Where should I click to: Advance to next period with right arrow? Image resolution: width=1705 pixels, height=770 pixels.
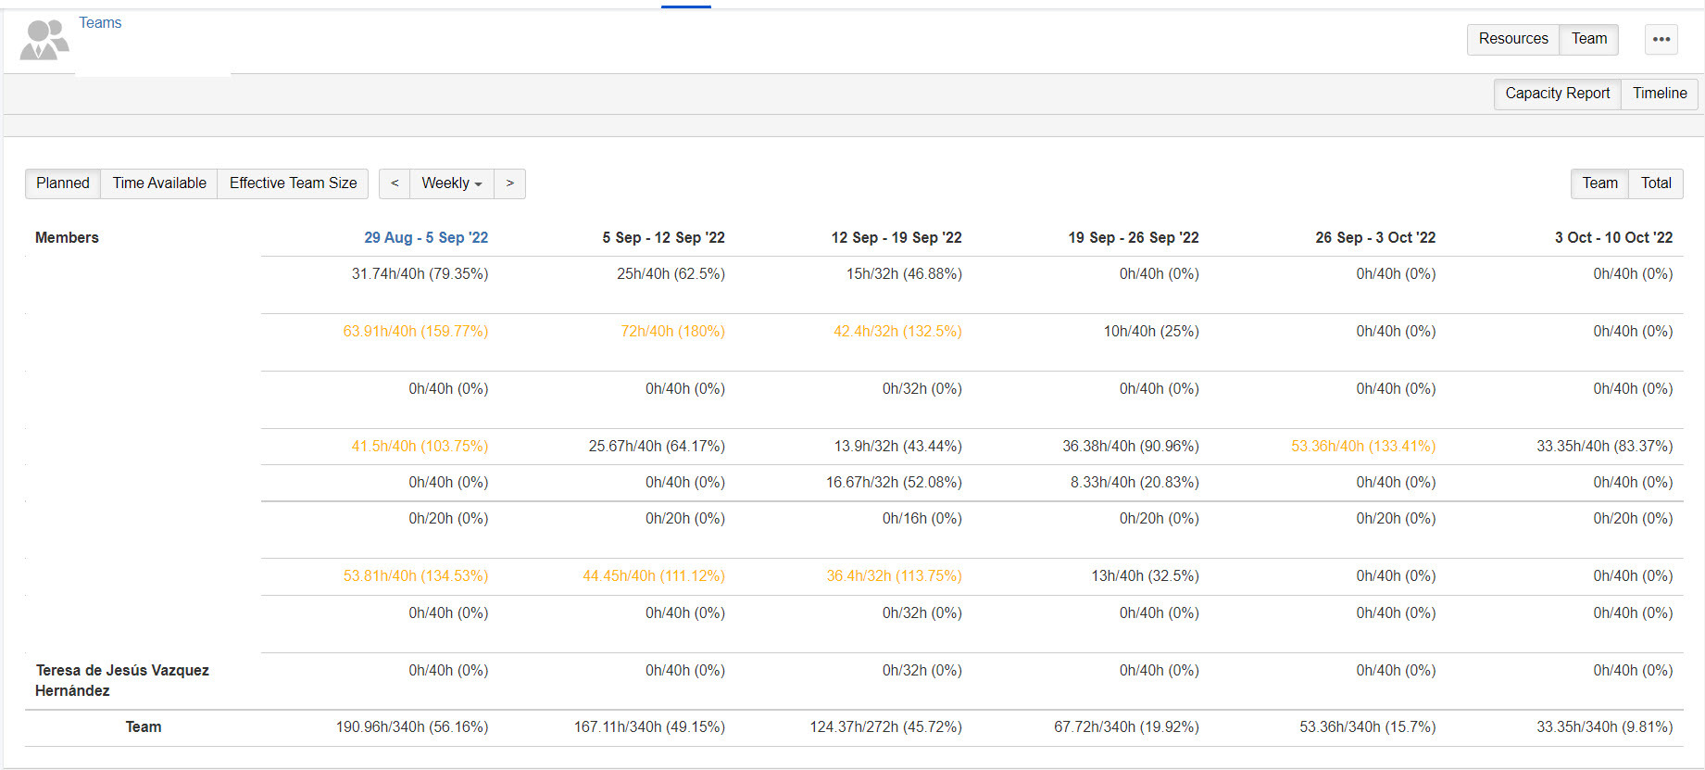click(509, 183)
